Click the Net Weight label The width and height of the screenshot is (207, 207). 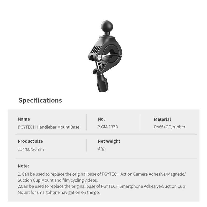pos(109,141)
